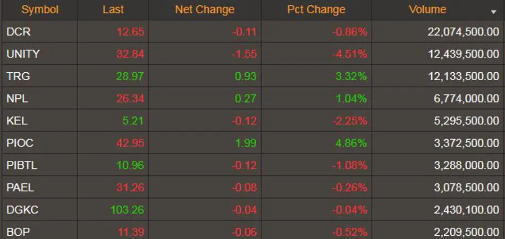
Task: Select the PIOC 4.86% percent change cell
Action: (x=349, y=143)
